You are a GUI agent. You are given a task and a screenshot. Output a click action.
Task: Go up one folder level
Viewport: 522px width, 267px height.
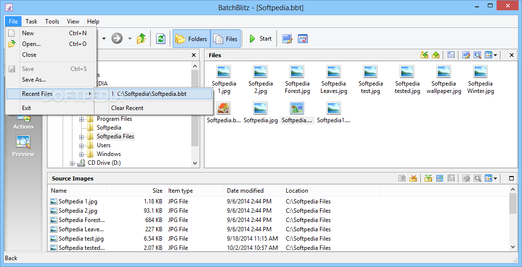[x=141, y=39]
